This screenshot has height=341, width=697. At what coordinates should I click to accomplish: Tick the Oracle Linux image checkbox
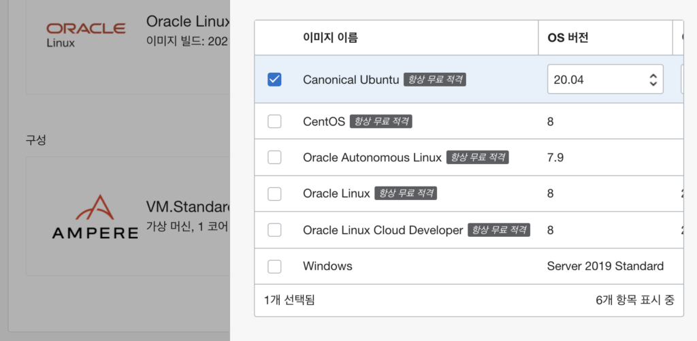pos(274,193)
